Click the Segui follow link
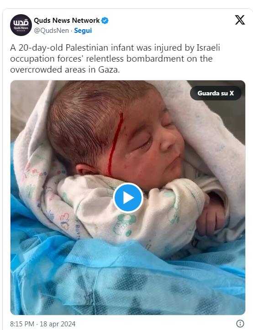 tap(83, 31)
